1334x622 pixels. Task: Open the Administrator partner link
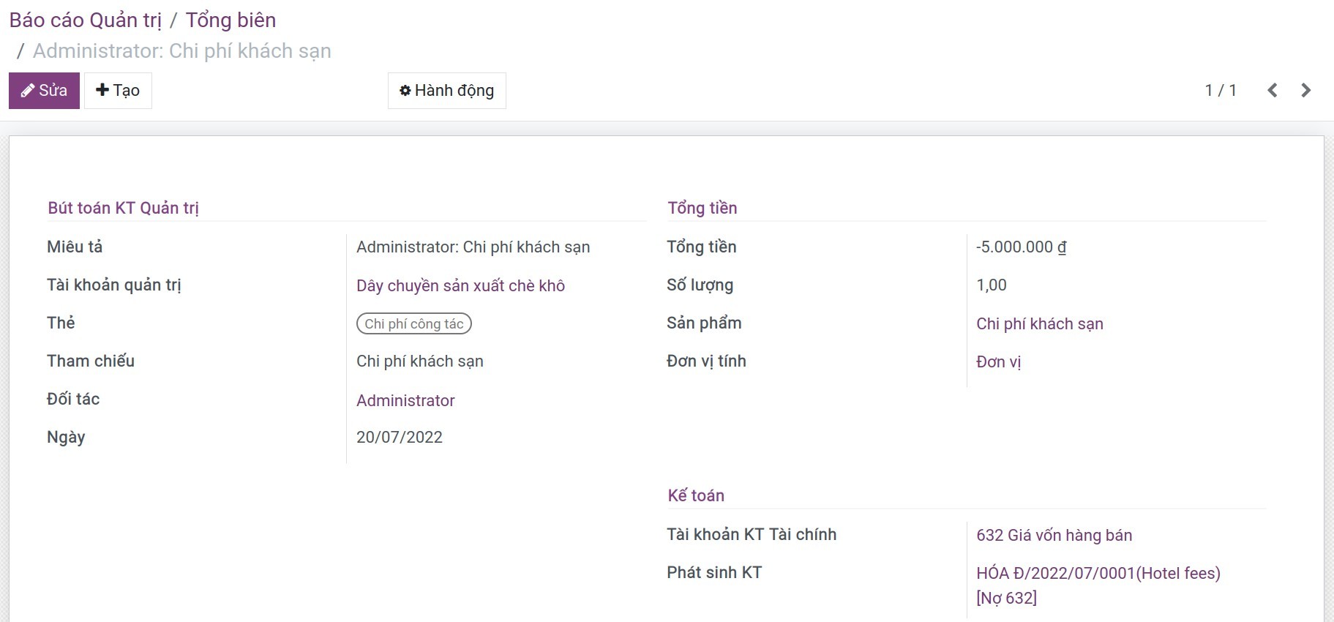405,400
